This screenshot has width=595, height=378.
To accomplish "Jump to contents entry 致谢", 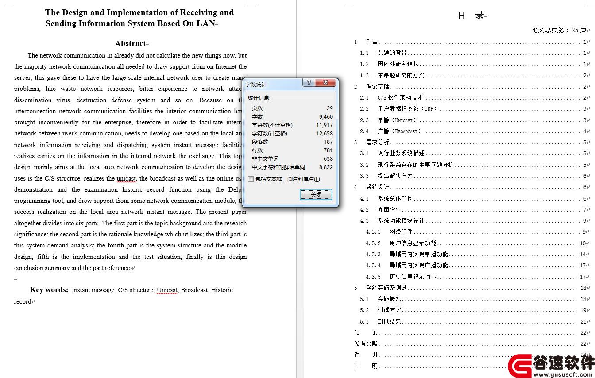I will coord(471,355).
